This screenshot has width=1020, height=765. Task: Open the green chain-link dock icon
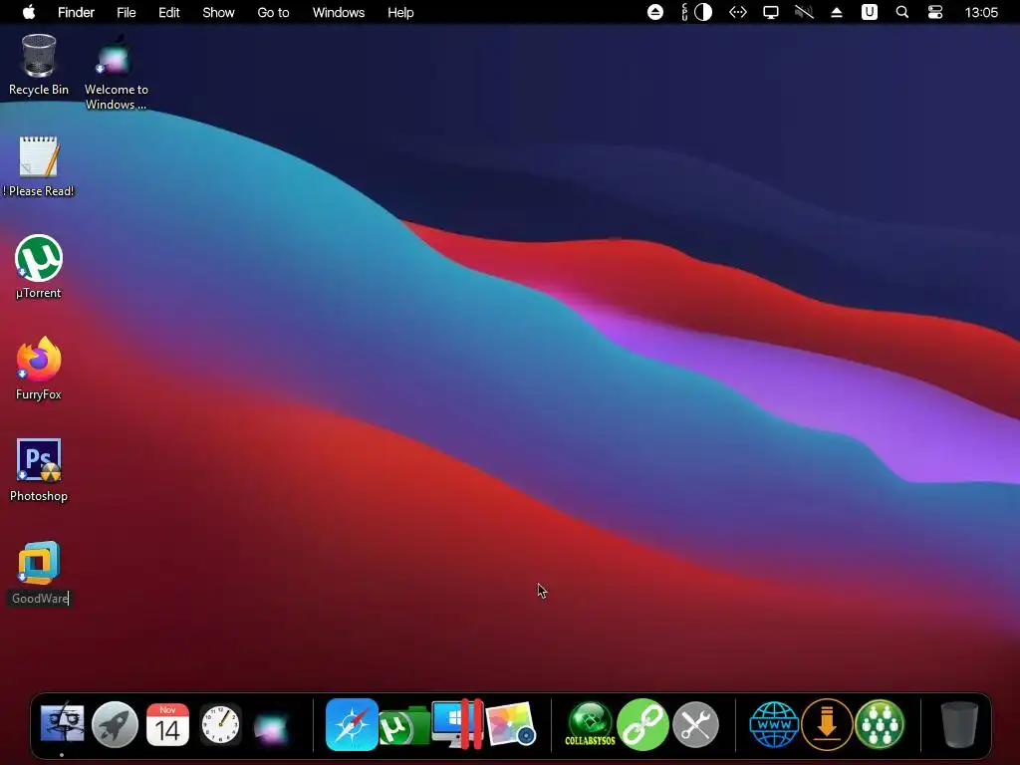(642, 724)
